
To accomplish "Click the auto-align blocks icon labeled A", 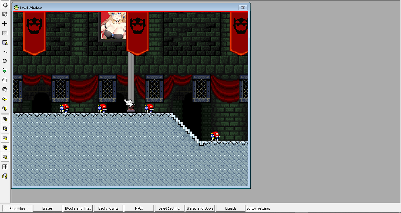I will (5, 176).
